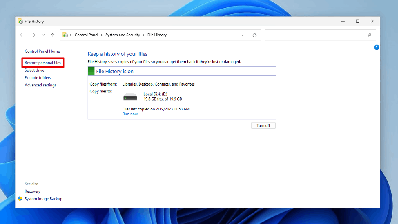Open Recovery under See also

32,191
